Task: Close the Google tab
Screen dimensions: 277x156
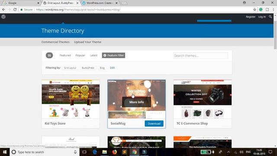Action: (x=39, y=3)
